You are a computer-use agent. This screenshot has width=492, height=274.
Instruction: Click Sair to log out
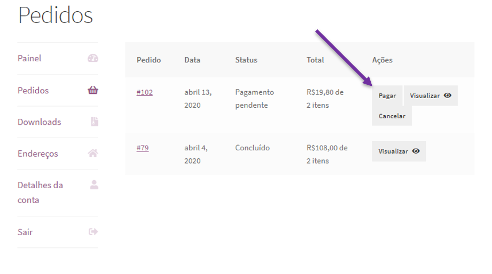tap(25, 232)
